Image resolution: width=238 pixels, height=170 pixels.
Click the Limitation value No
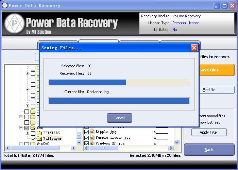click(175, 30)
